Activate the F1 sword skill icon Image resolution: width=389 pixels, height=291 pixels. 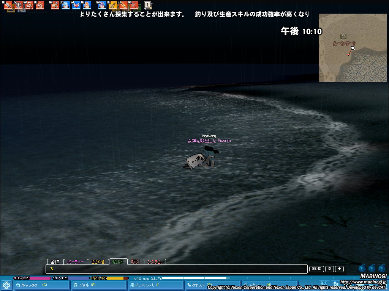(8, 5)
